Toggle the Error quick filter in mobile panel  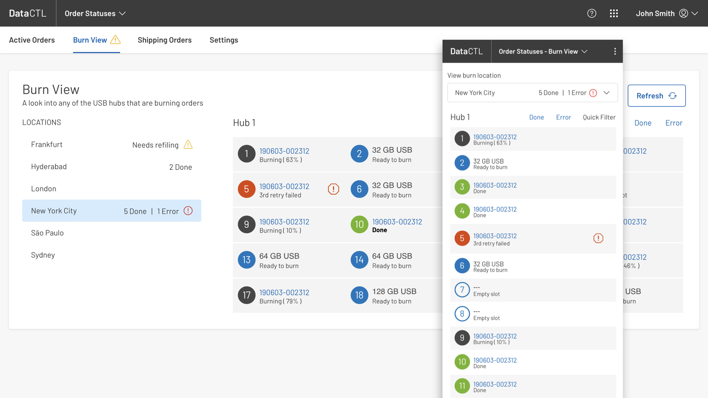point(563,117)
